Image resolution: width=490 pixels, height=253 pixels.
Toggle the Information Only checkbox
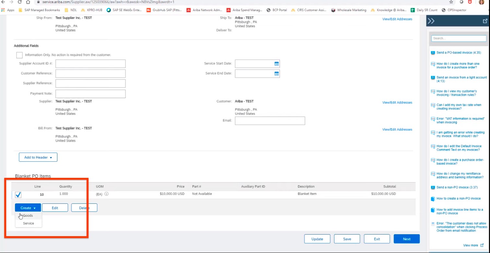(19, 55)
